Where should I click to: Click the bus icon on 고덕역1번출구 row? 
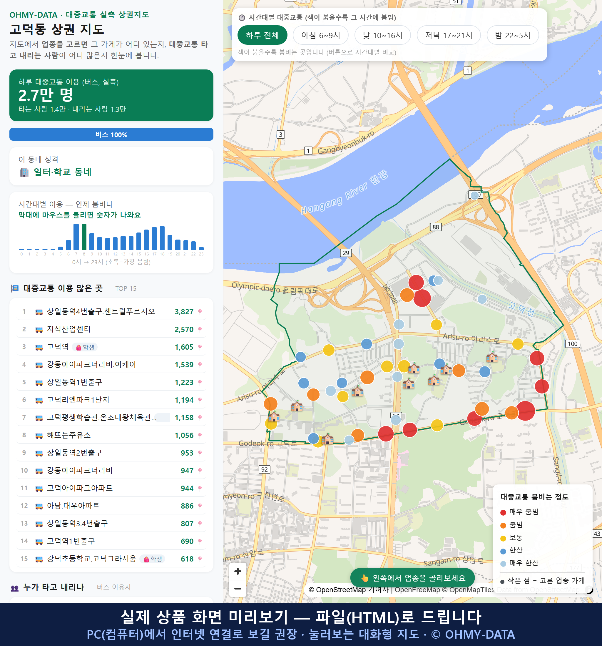tap(39, 541)
